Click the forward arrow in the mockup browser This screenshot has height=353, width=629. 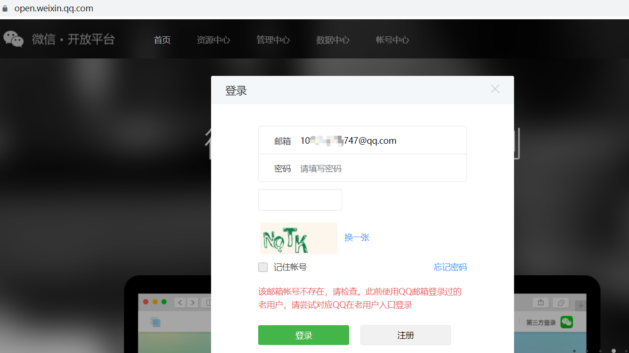click(x=192, y=302)
